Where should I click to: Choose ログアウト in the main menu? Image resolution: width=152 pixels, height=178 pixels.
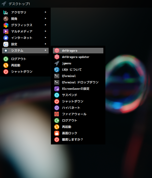tap(25, 59)
